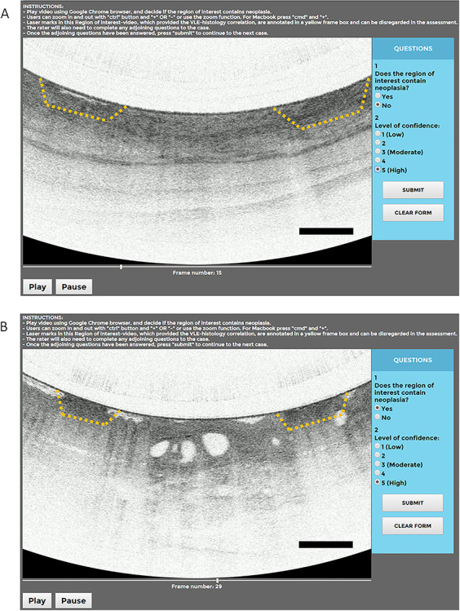Click the VLE scan image in panel B

pyautogui.click(x=197, y=463)
